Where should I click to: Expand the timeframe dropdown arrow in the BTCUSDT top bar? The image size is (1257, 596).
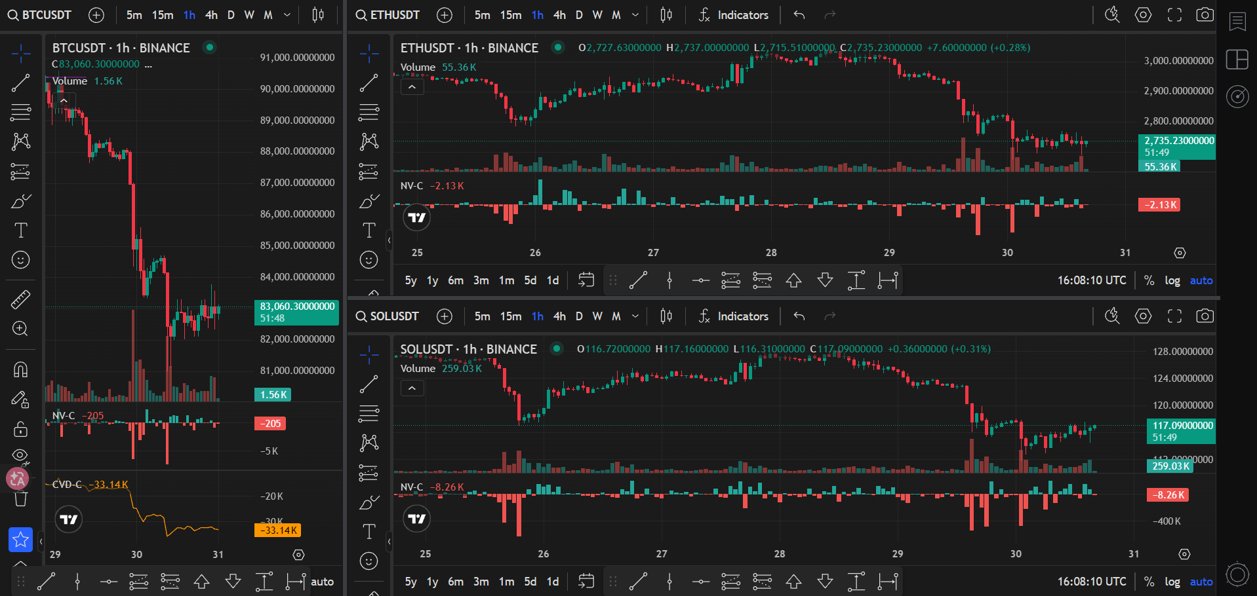[x=287, y=15]
